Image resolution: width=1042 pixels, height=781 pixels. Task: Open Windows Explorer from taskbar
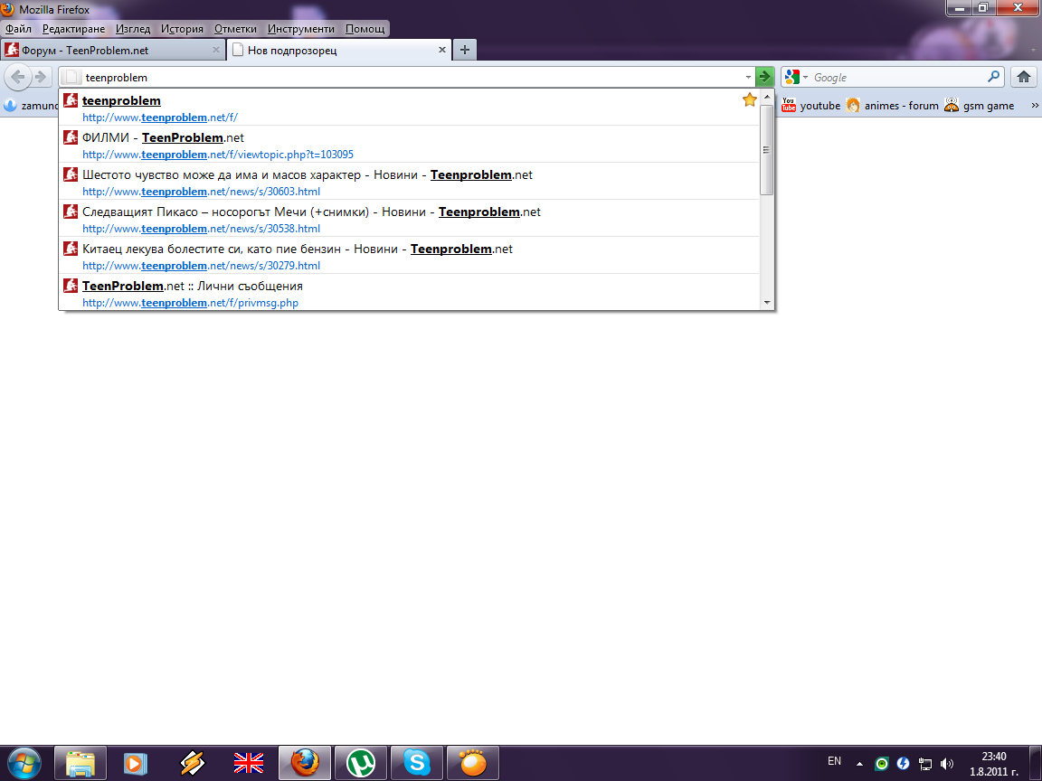click(x=80, y=763)
